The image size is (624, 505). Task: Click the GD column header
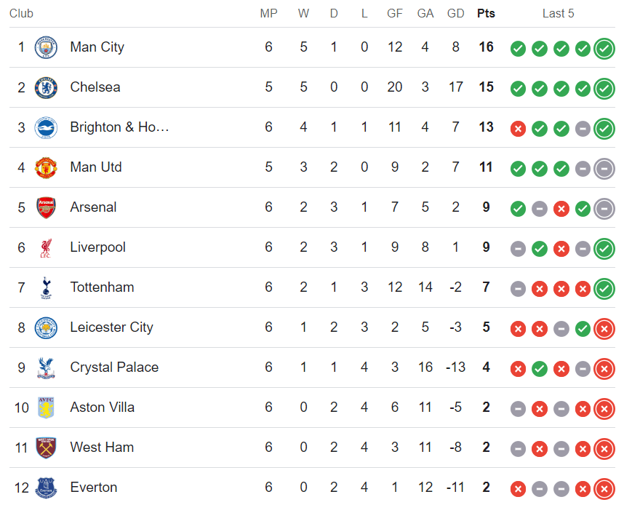(456, 14)
